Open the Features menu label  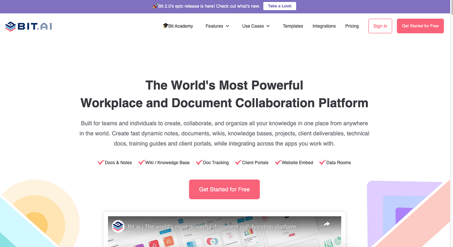(x=214, y=26)
